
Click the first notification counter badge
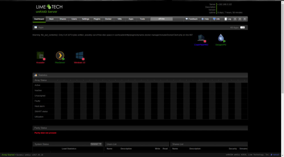(235, 19)
